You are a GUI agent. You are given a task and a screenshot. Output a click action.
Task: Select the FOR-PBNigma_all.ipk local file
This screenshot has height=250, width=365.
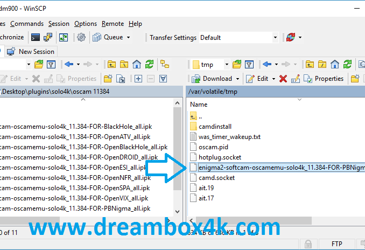(x=75, y=209)
